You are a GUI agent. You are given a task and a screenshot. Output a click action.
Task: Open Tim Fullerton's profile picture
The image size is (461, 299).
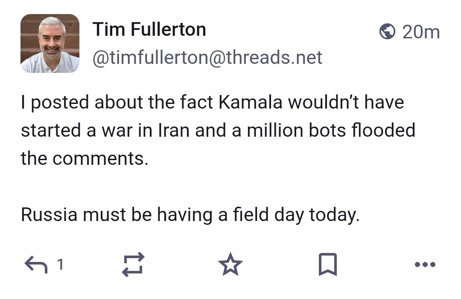[x=50, y=43]
